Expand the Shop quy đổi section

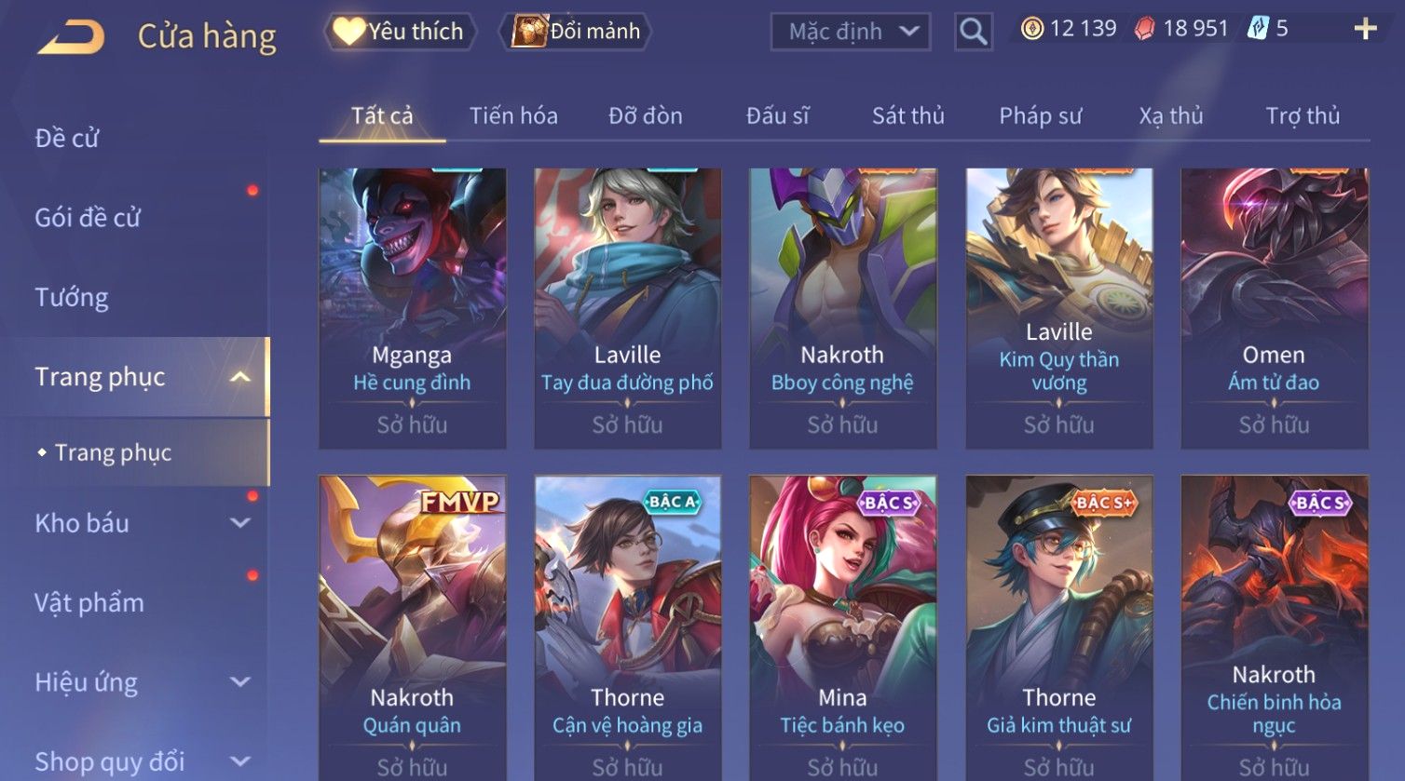(x=239, y=761)
